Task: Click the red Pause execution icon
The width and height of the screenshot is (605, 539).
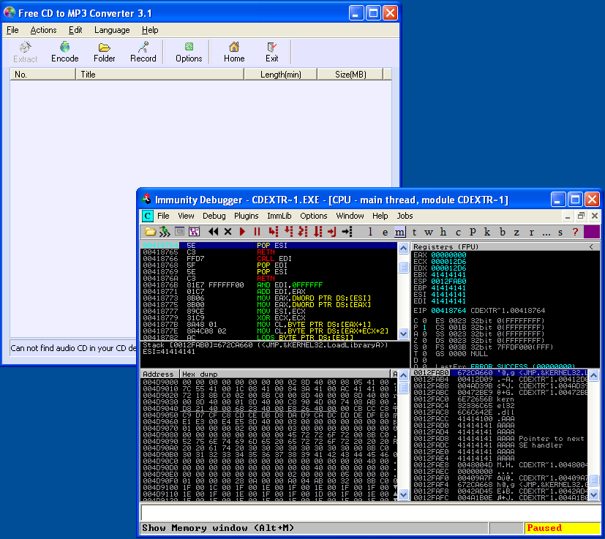Action: click(257, 232)
